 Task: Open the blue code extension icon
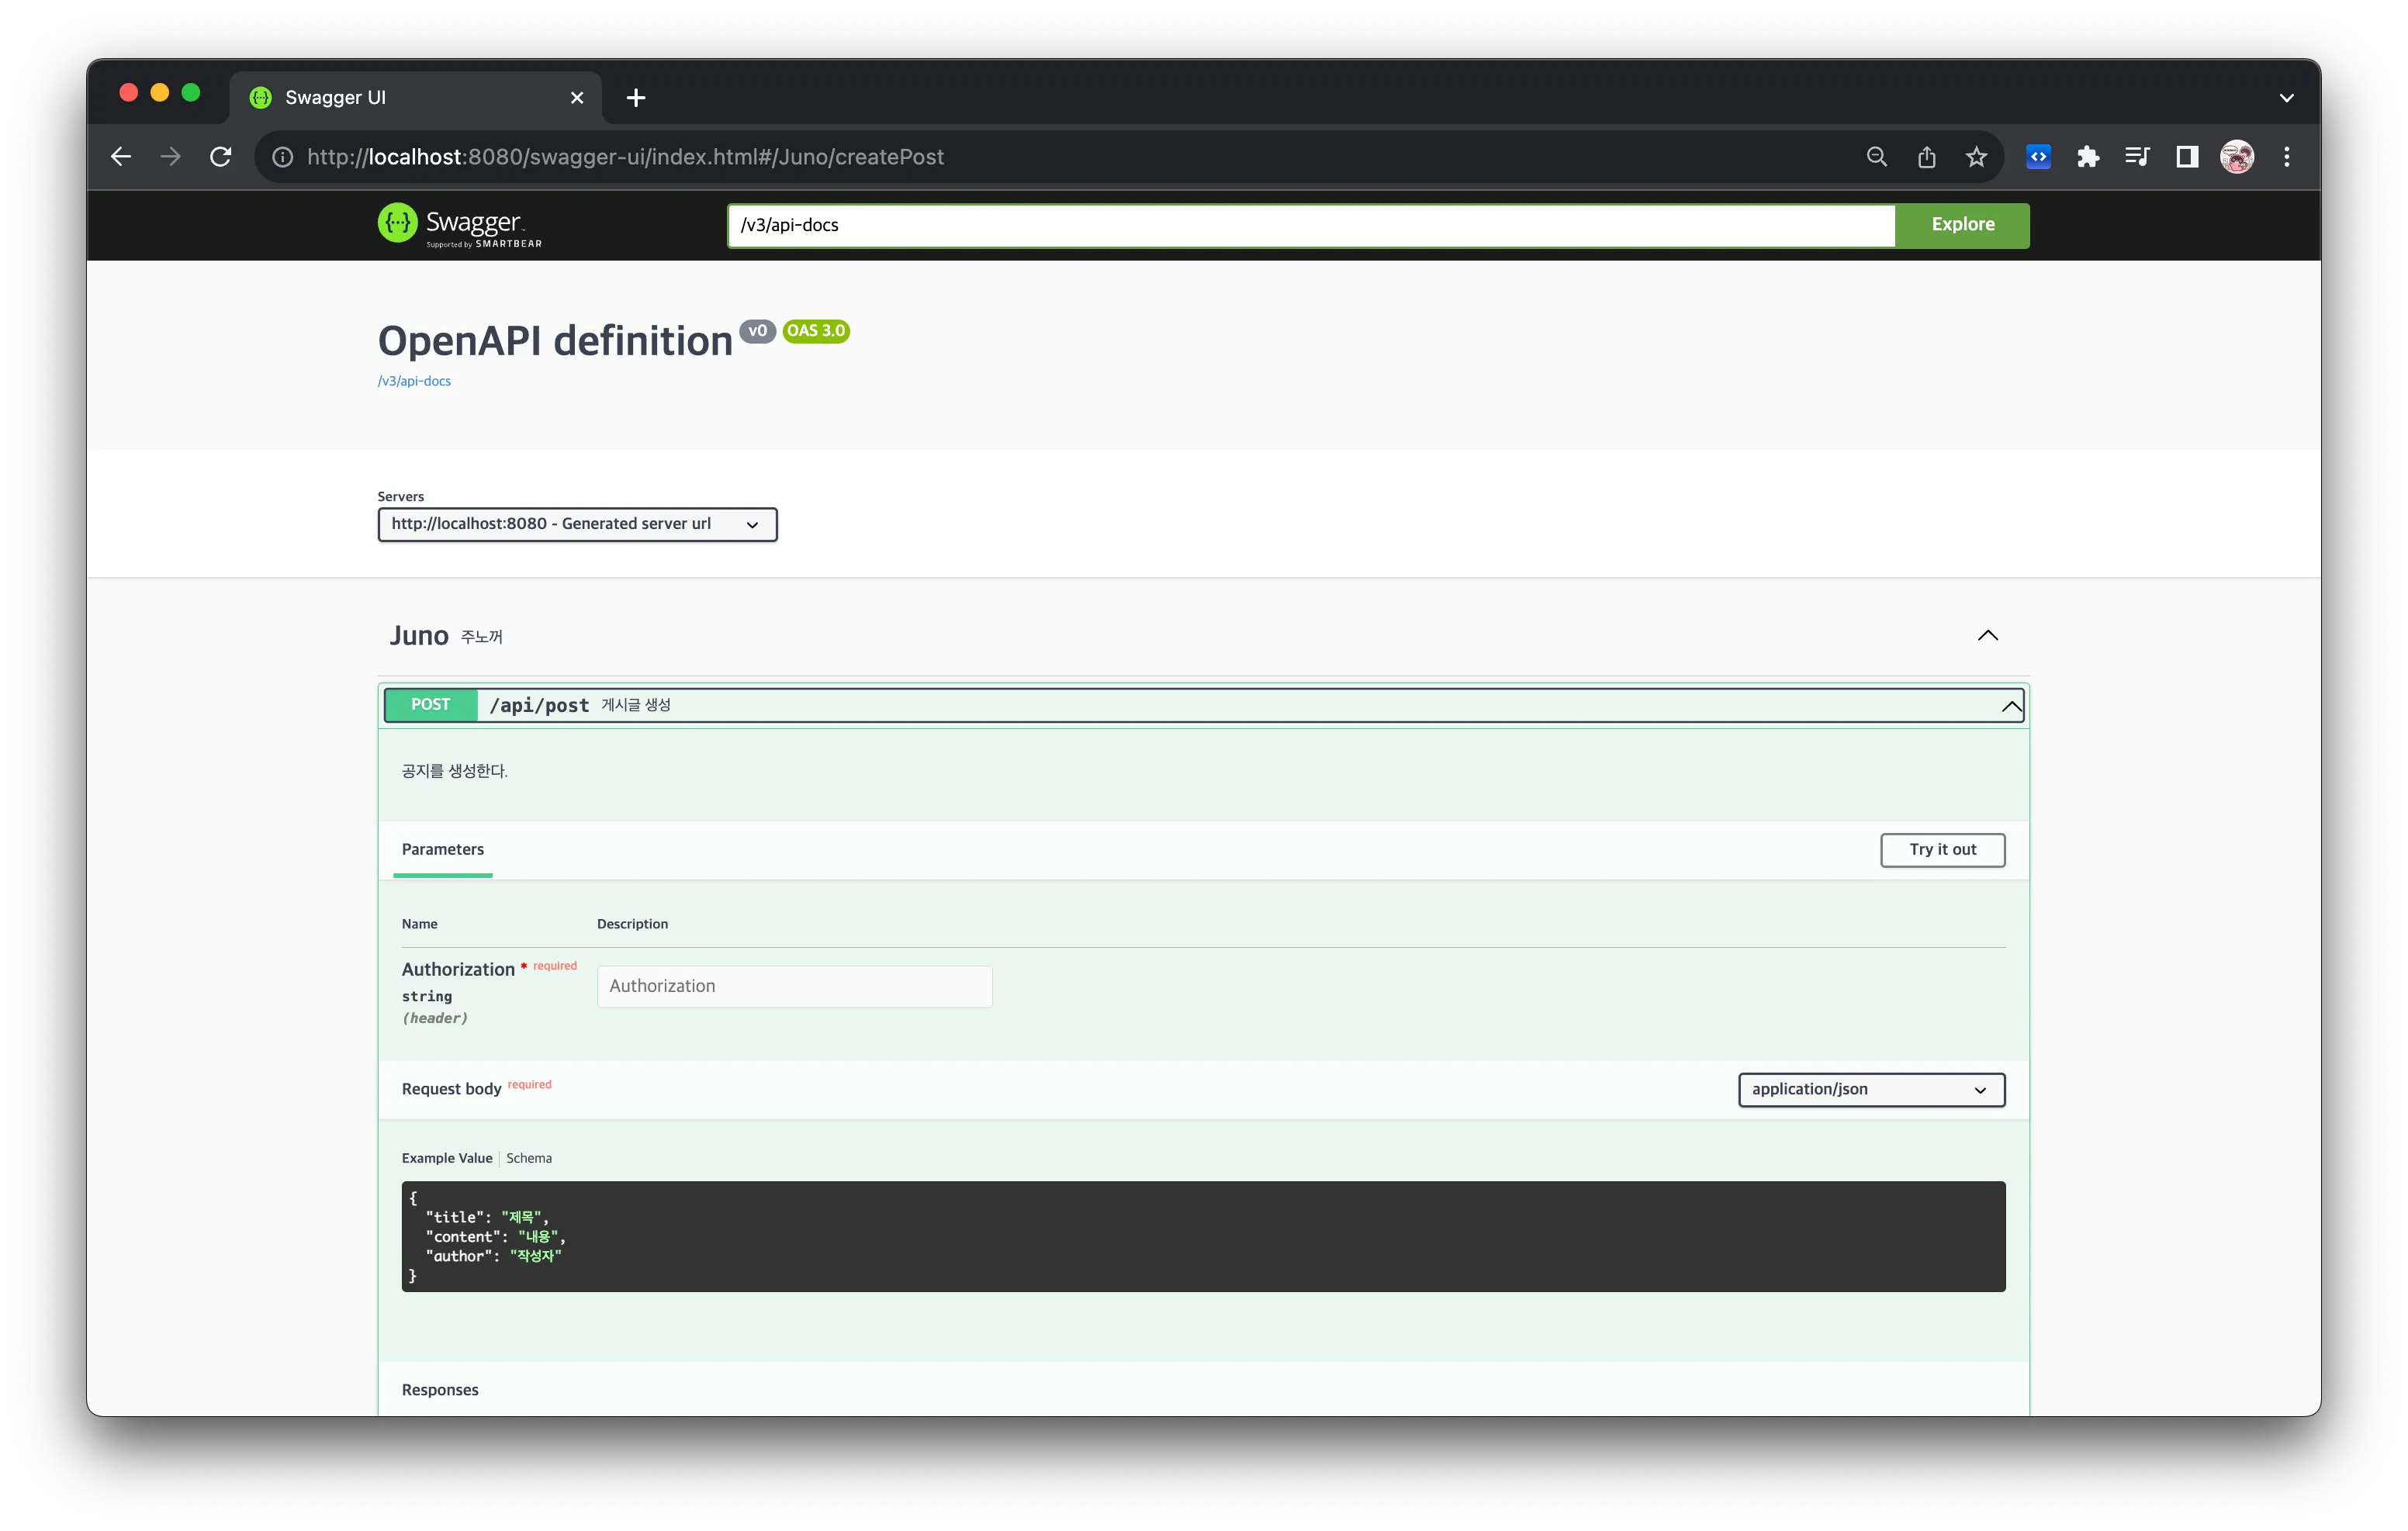(2038, 157)
